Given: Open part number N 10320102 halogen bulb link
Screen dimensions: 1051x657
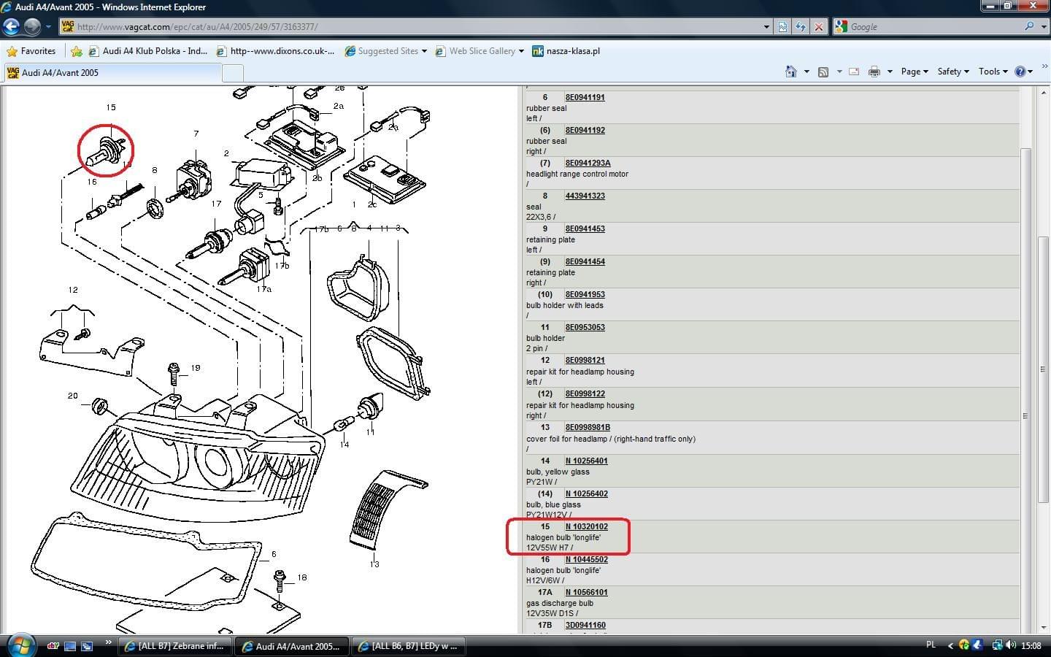Looking at the screenshot, I should point(586,526).
